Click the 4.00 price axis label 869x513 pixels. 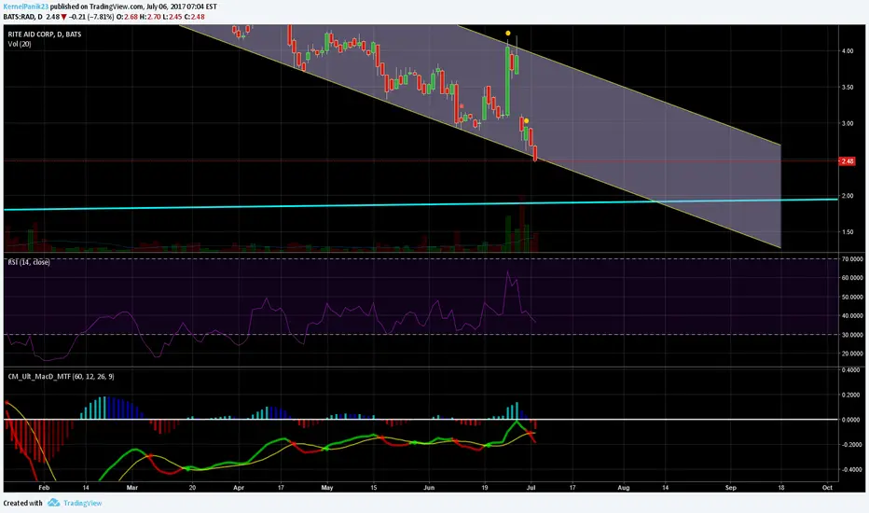point(848,51)
